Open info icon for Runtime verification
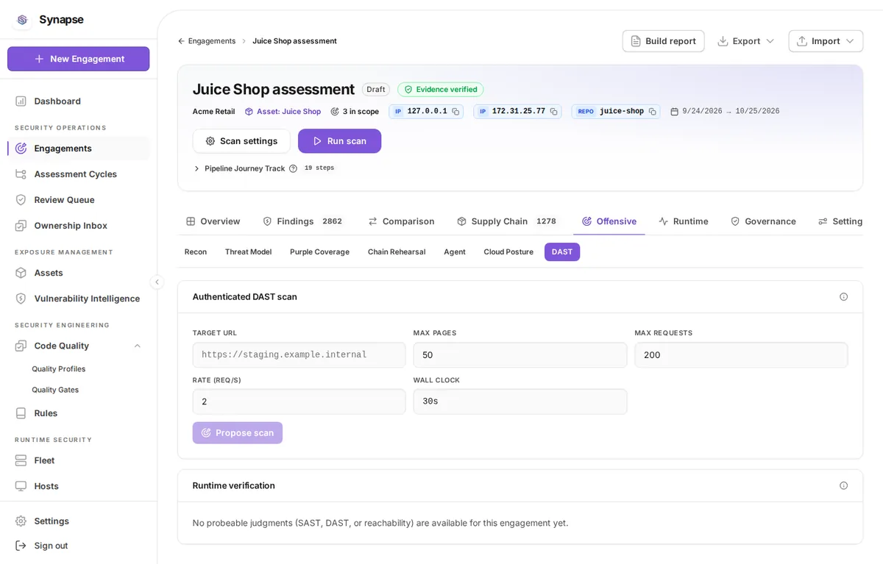This screenshot has width=883, height=564. (x=843, y=485)
